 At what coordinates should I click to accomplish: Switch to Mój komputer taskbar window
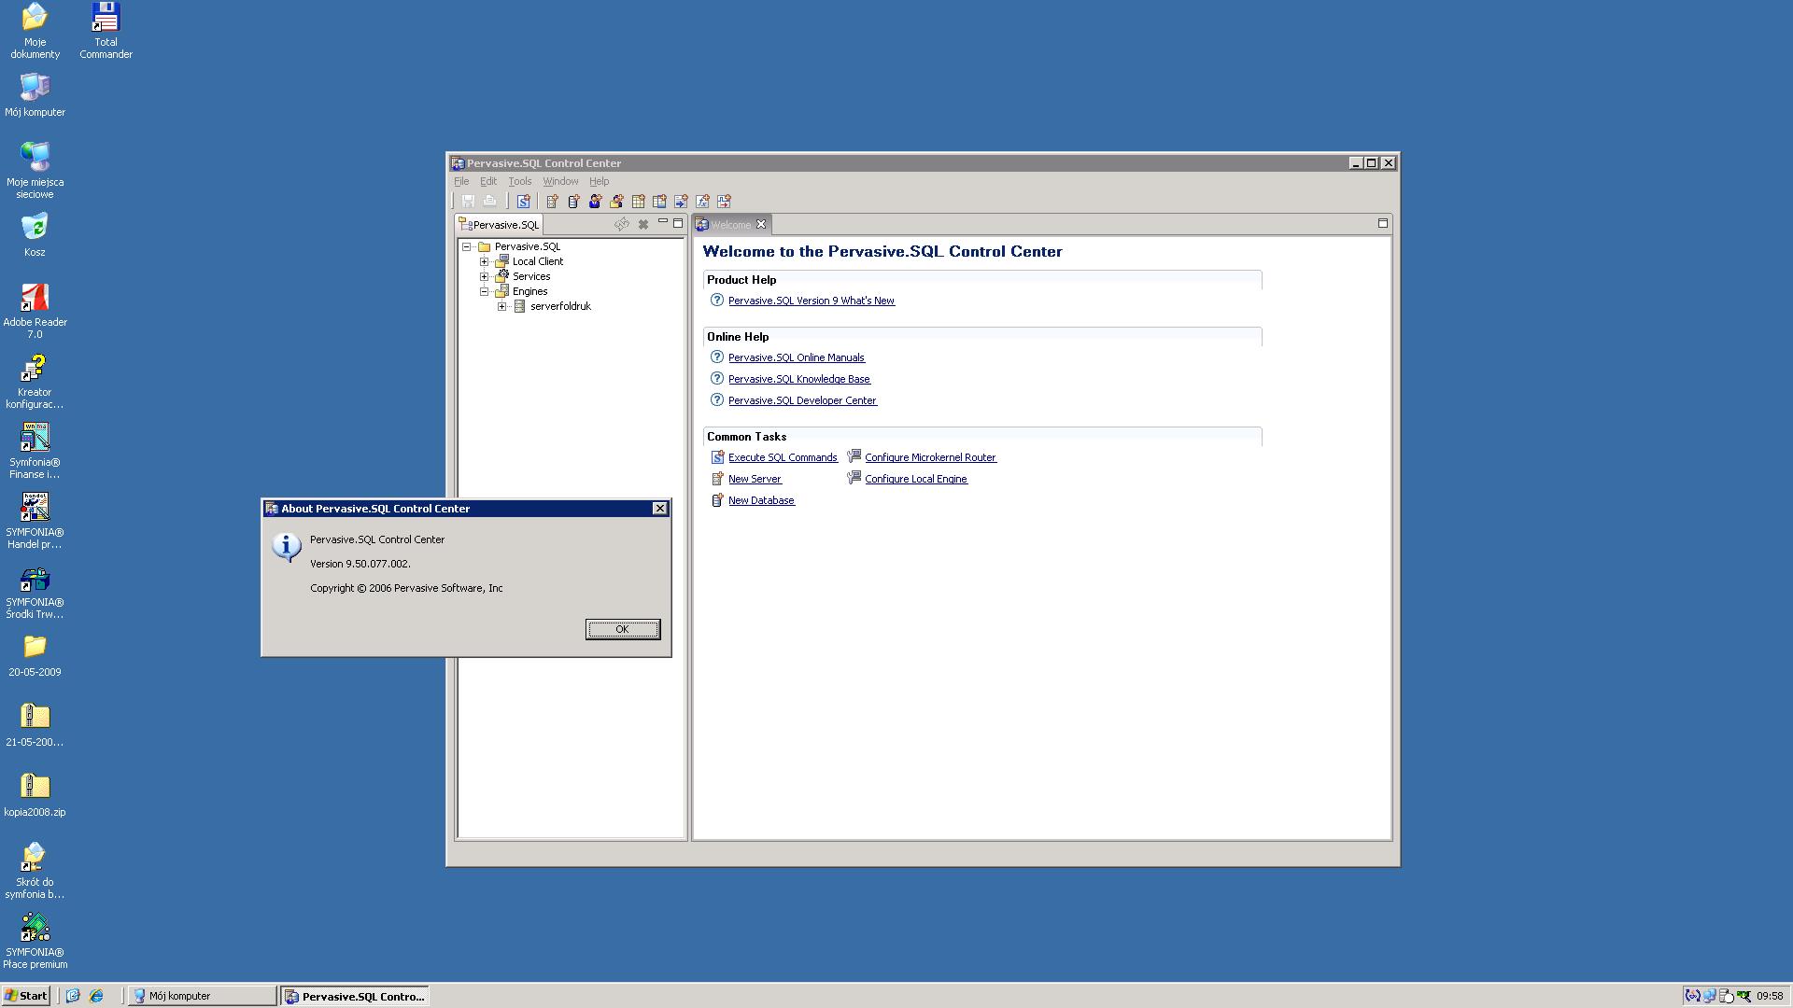pyautogui.click(x=202, y=996)
